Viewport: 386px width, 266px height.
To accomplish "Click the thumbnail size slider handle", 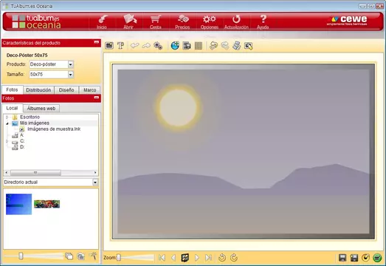I will click(21, 256).
